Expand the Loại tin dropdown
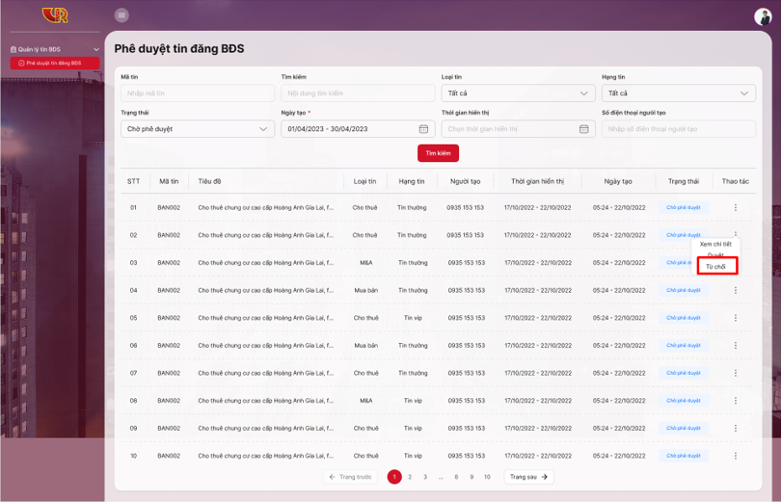The image size is (781, 502). (x=518, y=93)
